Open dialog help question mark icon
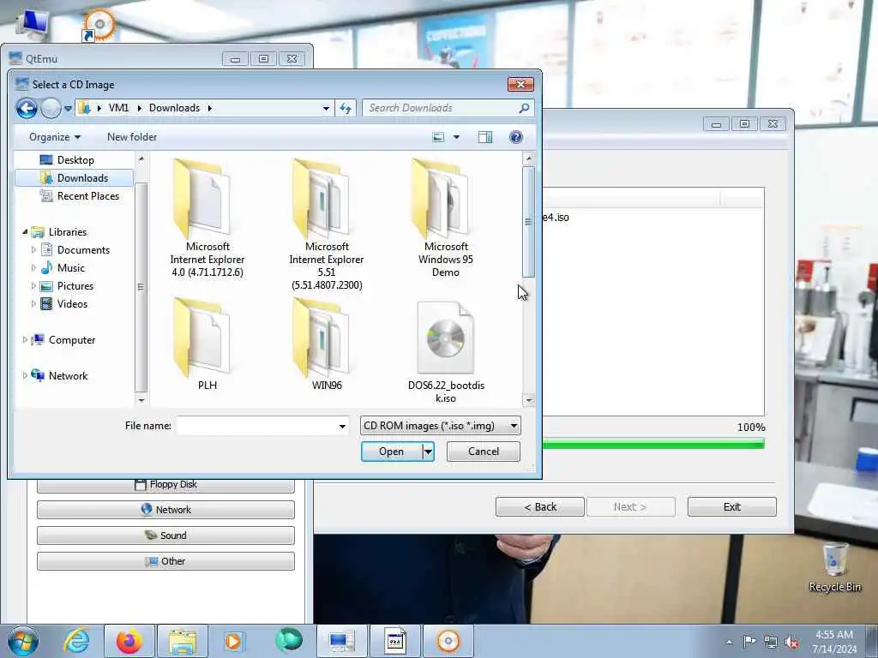 point(515,137)
